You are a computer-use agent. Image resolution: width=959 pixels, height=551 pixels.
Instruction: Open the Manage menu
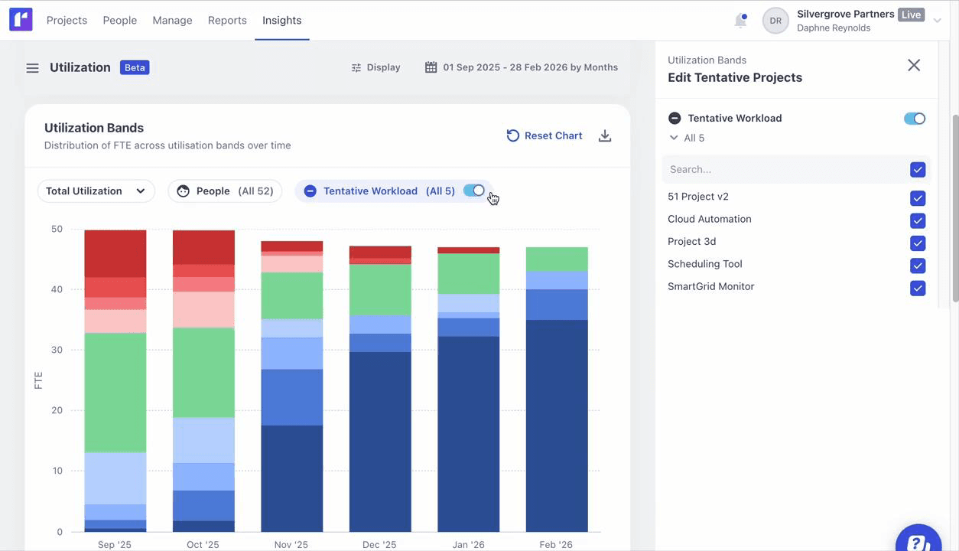(172, 21)
